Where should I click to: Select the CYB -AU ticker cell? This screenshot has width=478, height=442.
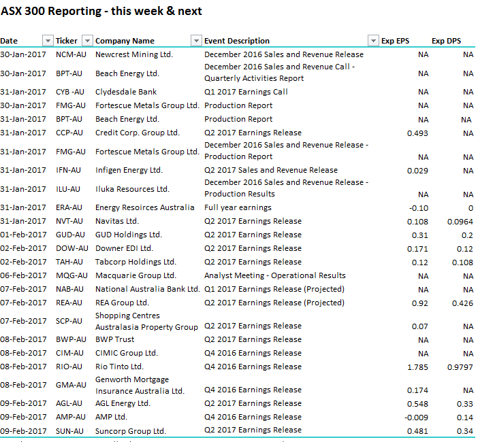pos(70,92)
